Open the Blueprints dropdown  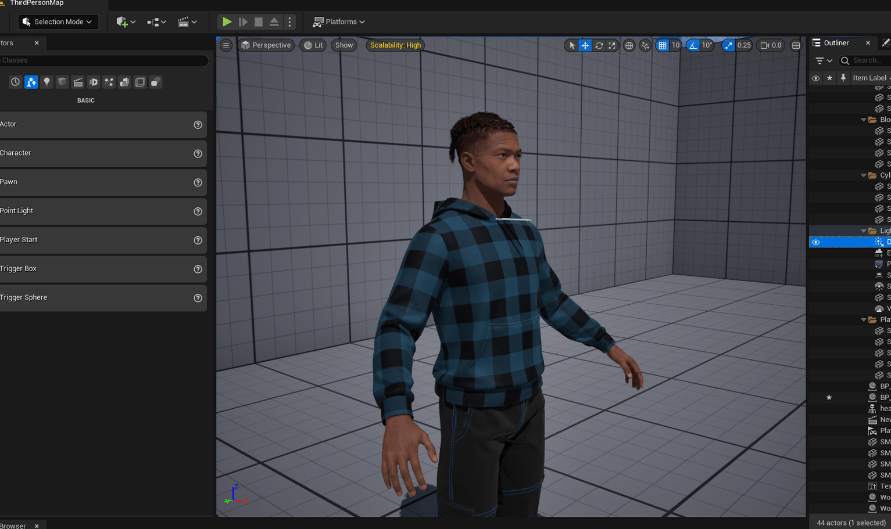pyautogui.click(x=156, y=22)
